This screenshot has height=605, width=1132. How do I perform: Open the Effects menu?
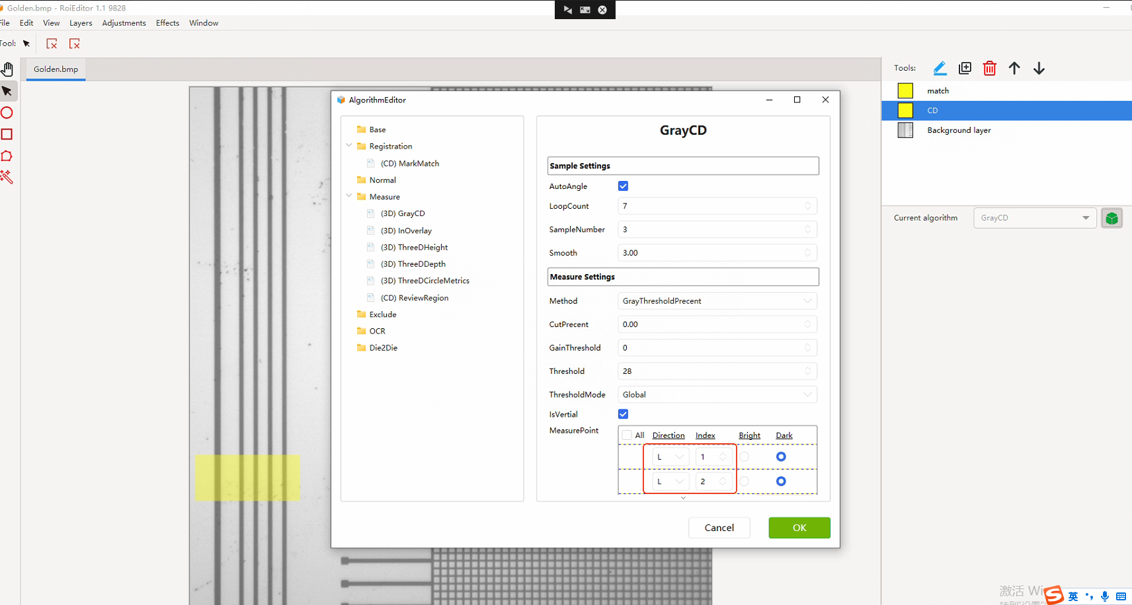tap(167, 23)
